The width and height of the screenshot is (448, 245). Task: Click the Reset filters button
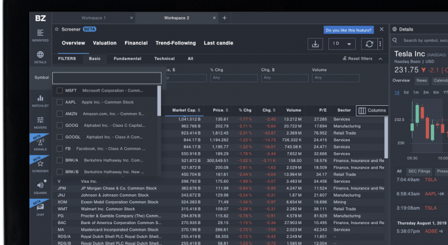click(358, 59)
